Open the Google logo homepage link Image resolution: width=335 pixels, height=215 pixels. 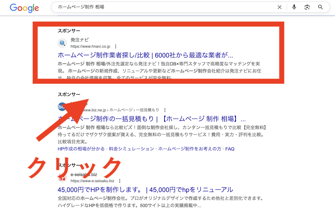click(x=24, y=8)
